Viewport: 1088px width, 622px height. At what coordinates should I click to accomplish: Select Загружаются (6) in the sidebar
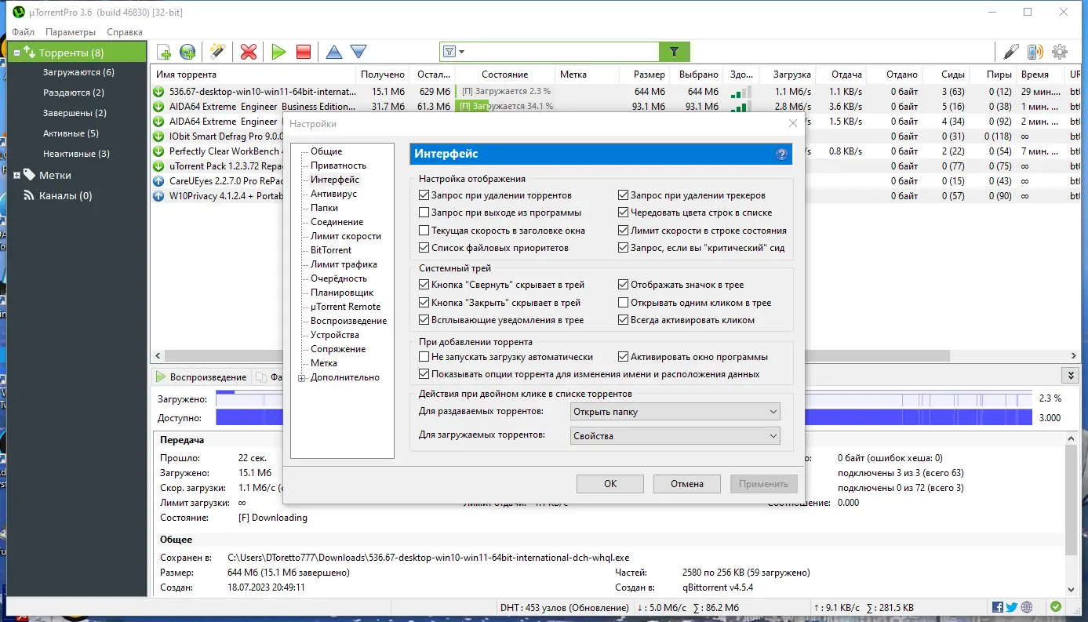[x=78, y=72]
